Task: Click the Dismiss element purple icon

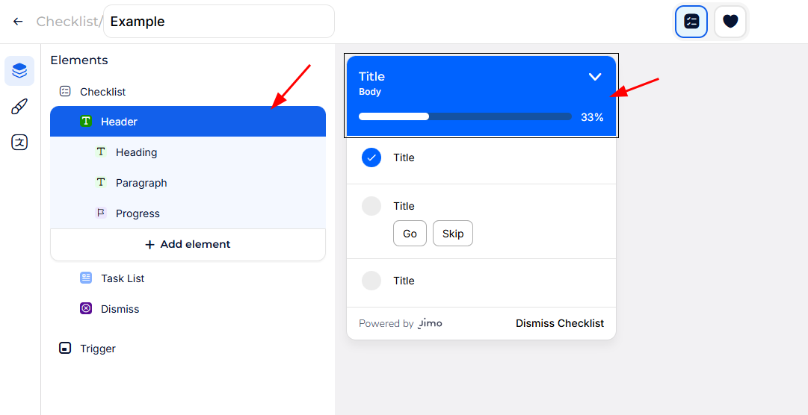Action: tap(86, 309)
